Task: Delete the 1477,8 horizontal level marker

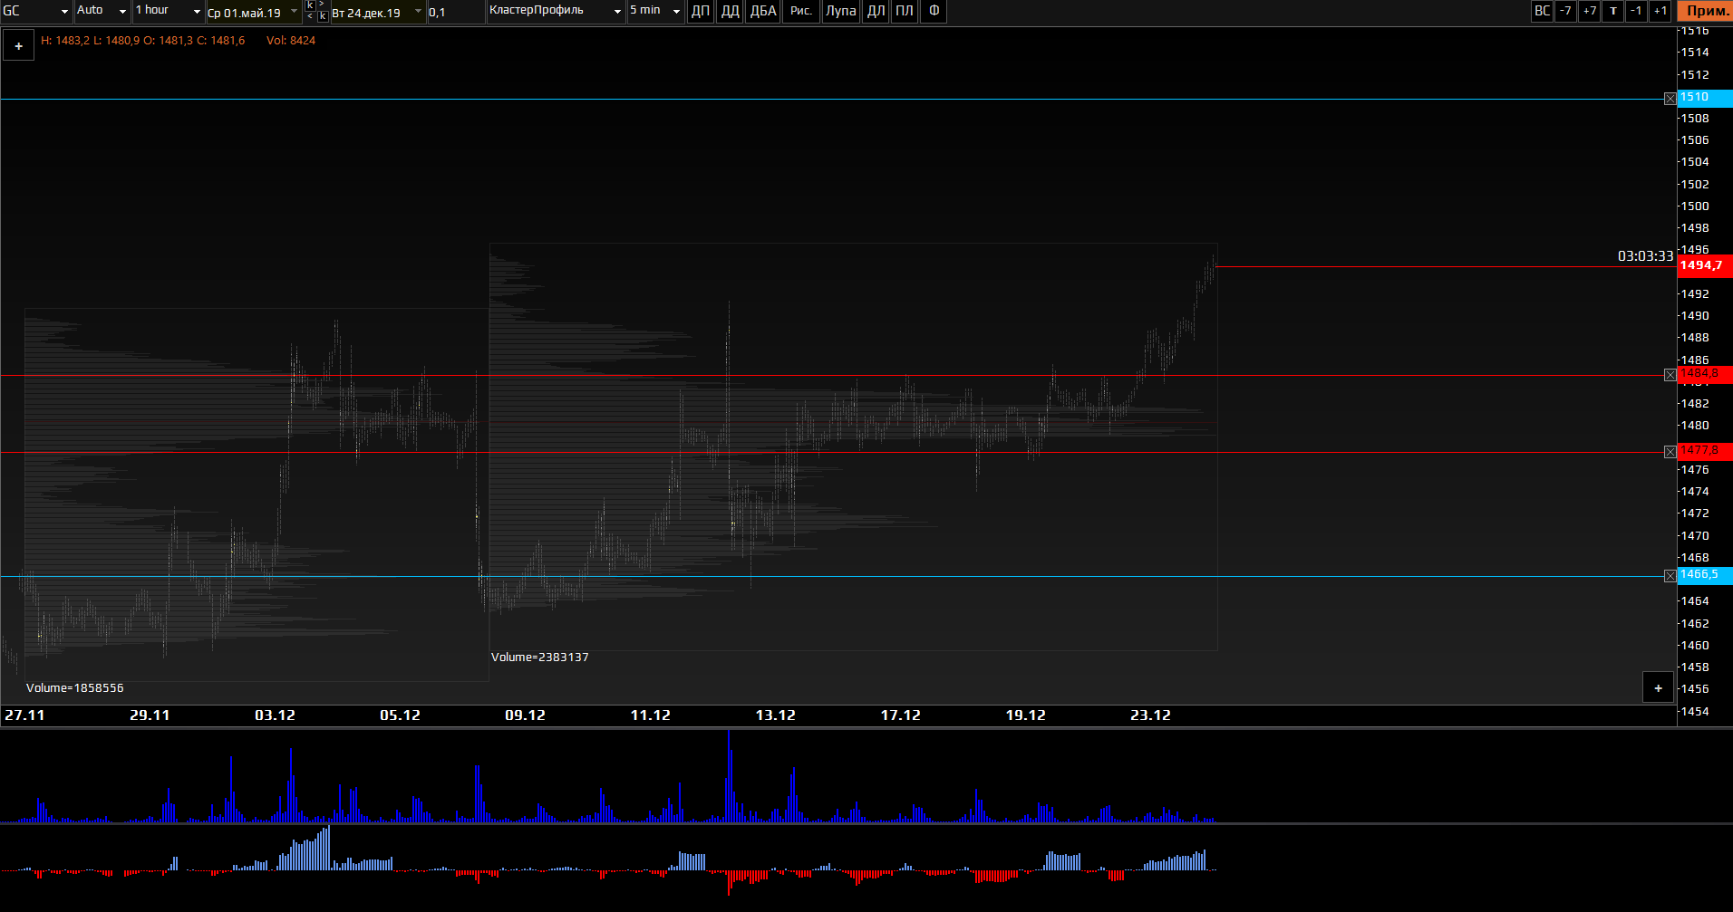Action: click(1670, 452)
